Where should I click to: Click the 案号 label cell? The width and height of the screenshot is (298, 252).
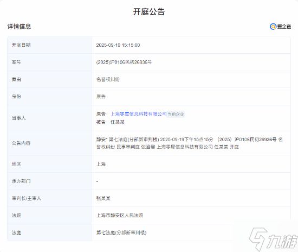coord(50,62)
